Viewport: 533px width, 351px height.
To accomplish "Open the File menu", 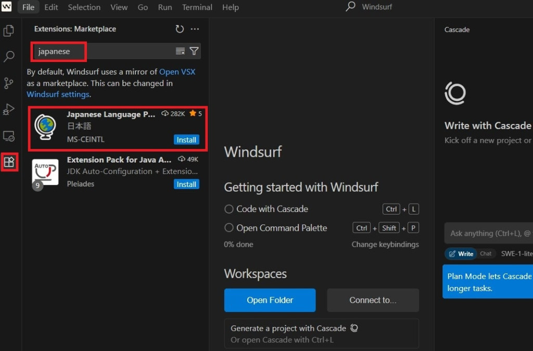I will click(28, 7).
